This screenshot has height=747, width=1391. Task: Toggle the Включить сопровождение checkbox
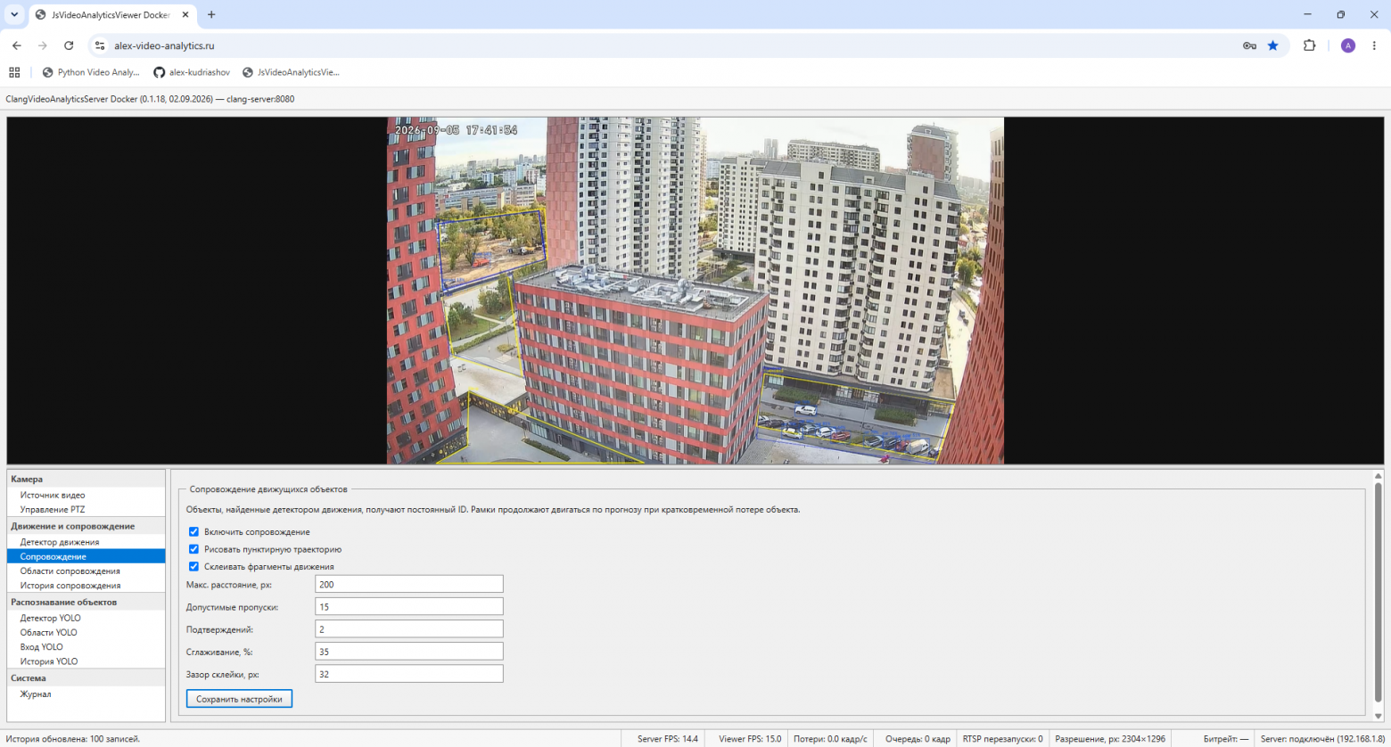pos(193,532)
